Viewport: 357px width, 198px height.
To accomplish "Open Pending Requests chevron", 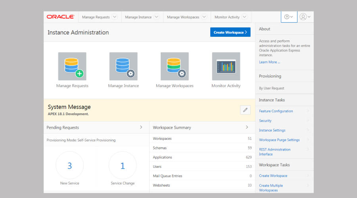I will (141, 127).
